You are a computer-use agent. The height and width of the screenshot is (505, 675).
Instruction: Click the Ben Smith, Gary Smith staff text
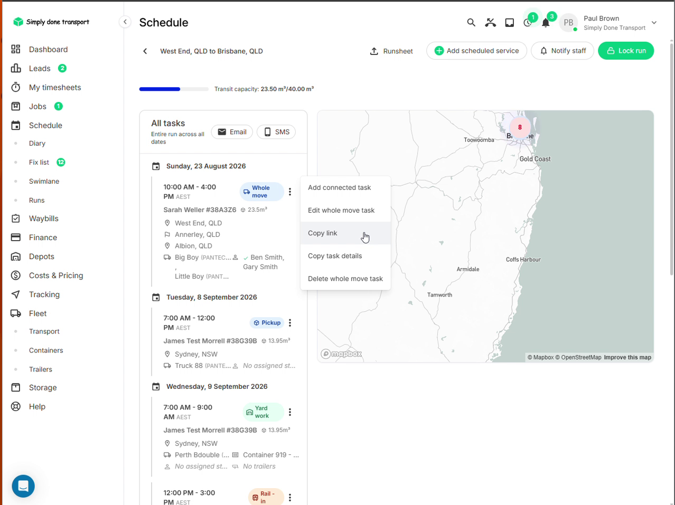pyautogui.click(x=263, y=262)
